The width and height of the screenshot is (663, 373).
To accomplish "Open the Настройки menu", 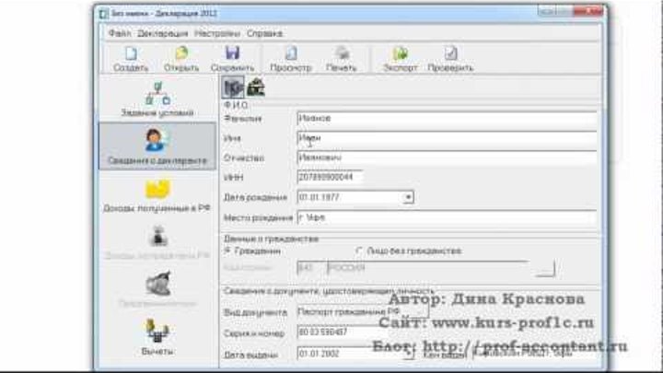I will coord(217,33).
